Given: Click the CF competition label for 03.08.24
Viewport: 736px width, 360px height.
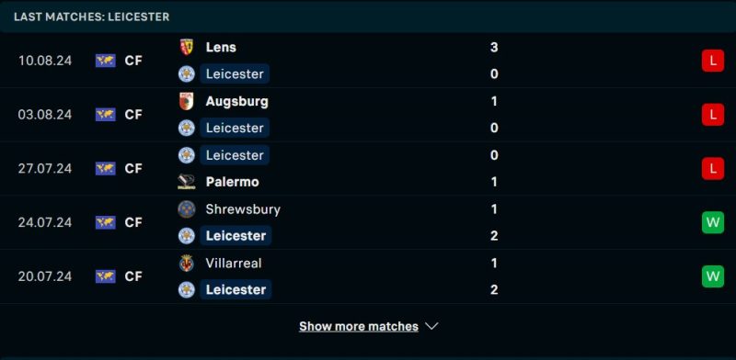Looking at the screenshot, I should click(x=133, y=115).
